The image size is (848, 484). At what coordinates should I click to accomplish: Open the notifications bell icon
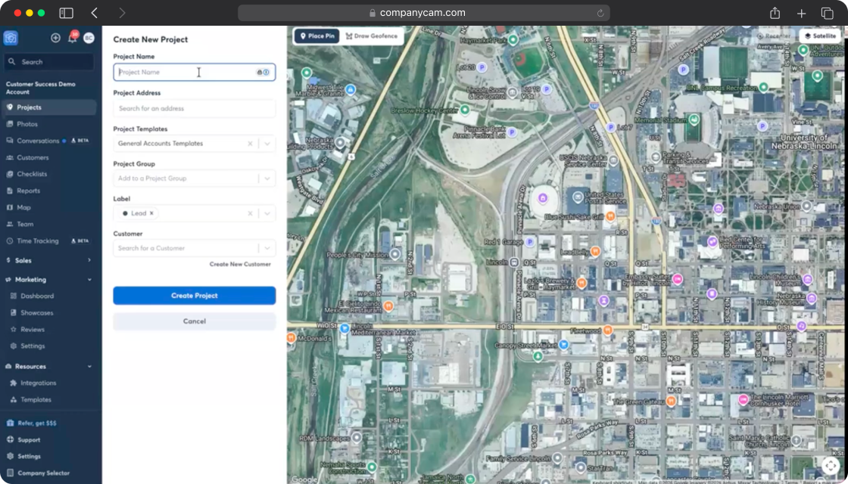click(72, 38)
